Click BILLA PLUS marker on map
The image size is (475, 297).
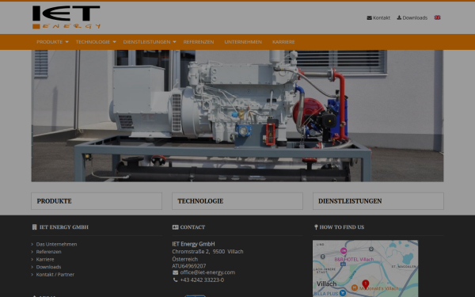click(x=343, y=293)
